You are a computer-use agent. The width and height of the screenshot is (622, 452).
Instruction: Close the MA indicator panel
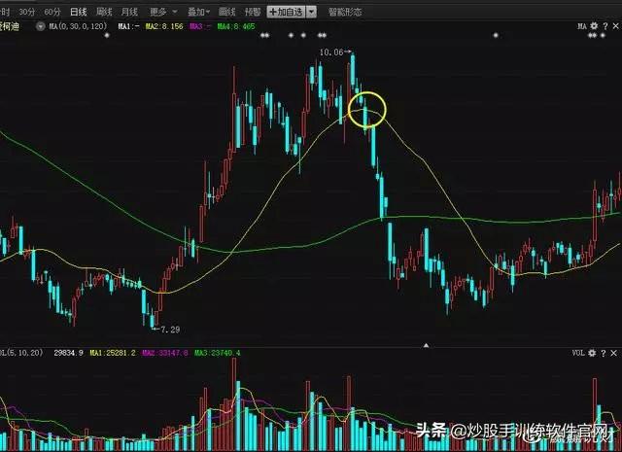[x=615, y=26]
